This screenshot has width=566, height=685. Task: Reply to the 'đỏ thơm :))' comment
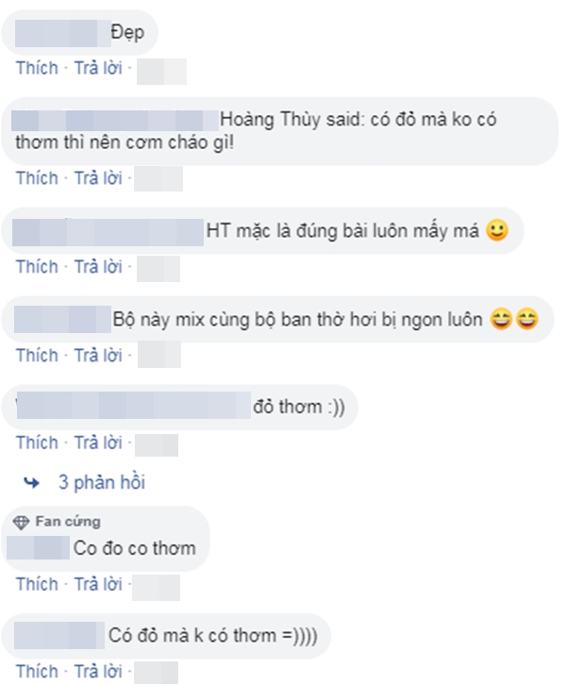tap(99, 442)
